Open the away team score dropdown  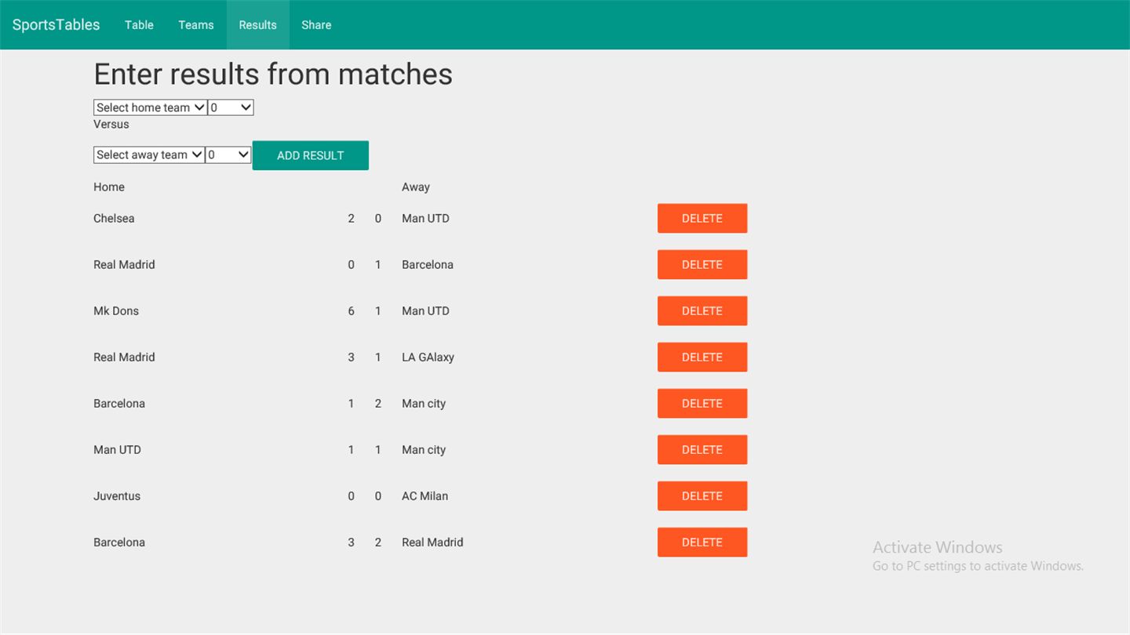point(228,154)
